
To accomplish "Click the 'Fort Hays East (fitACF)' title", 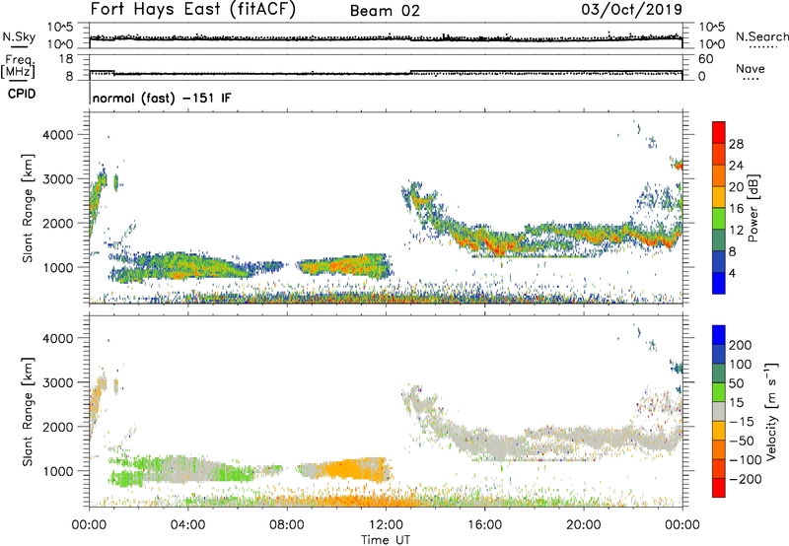I will (x=193, y=9).
